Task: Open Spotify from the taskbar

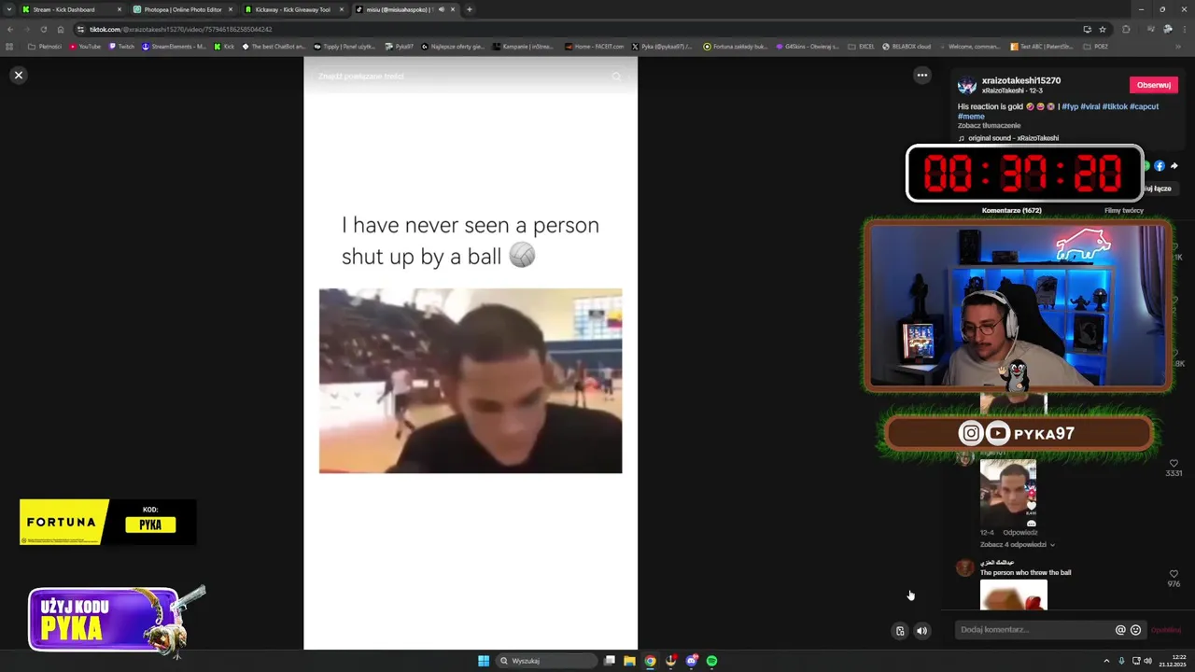Action: coord(711,661)
